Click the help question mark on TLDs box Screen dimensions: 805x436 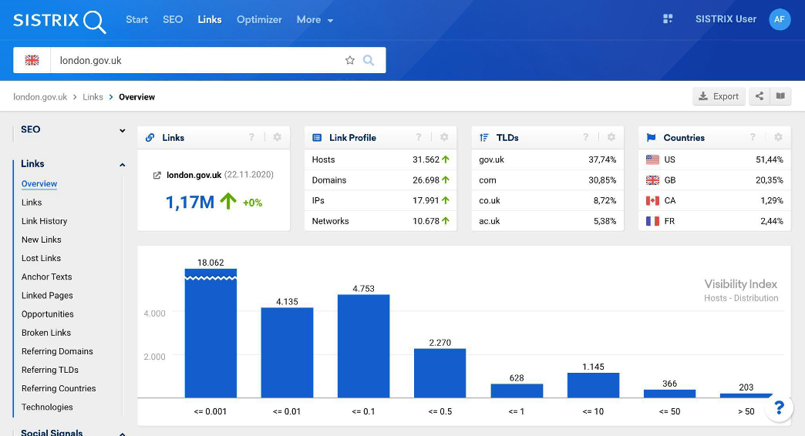[x=585, y=137]
